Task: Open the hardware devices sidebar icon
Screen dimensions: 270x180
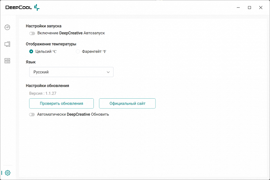Action: tap(7, 61)
